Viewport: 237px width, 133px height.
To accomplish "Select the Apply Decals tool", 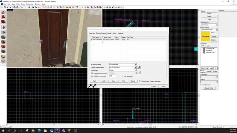I will coord(3,47).
